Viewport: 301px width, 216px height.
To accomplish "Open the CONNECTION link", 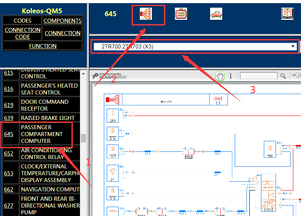I will coord(63,33).
